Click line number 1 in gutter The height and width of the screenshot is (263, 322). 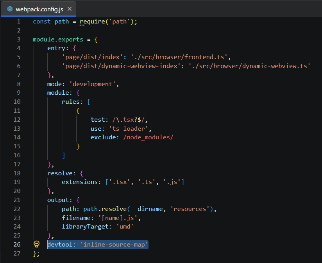(x=19, y=22)
